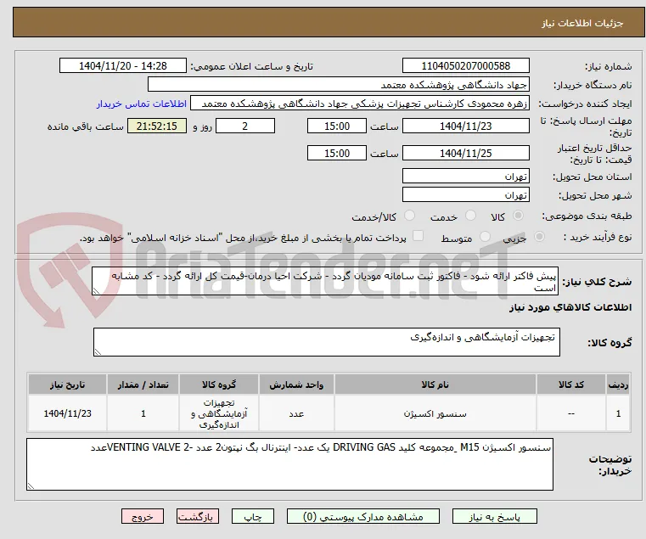646x539 pixels.
Task: Toggle the اسناد خزانه اسلامی payment checkbox
Action: 418,236
